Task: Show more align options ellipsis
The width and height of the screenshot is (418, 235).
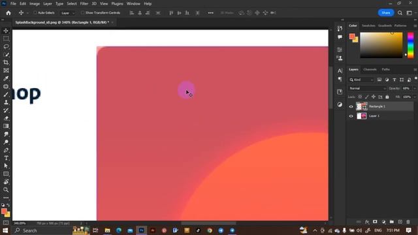Action: coord(210,13)
